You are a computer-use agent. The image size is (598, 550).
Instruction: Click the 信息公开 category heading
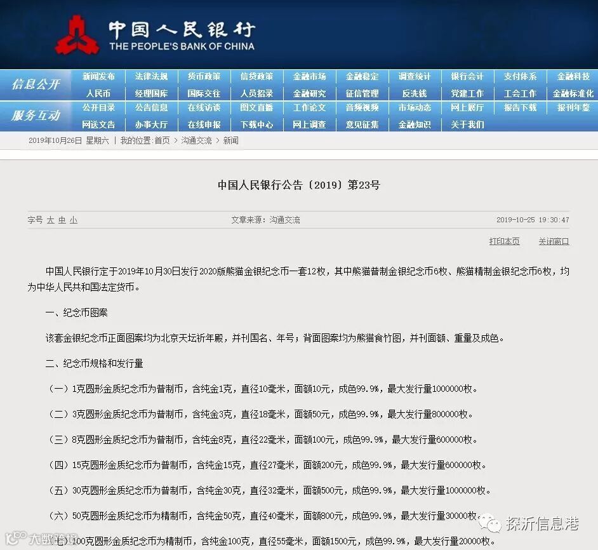pyautogui.click(x=36, y=84)
